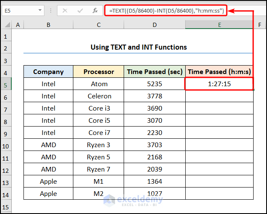Select column C header
This screenshot has height=214, width=267.
99,25
